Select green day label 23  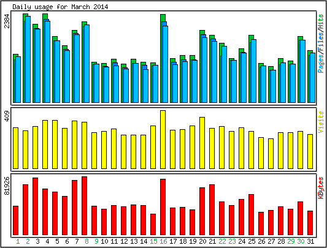(232, 241)
